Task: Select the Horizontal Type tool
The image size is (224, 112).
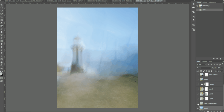Action: point(1,53)
